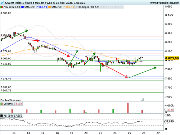Screen dimensions: 180x135
Task: Select the SMA (50) value 7 985,30
Action: click(69, 7)
